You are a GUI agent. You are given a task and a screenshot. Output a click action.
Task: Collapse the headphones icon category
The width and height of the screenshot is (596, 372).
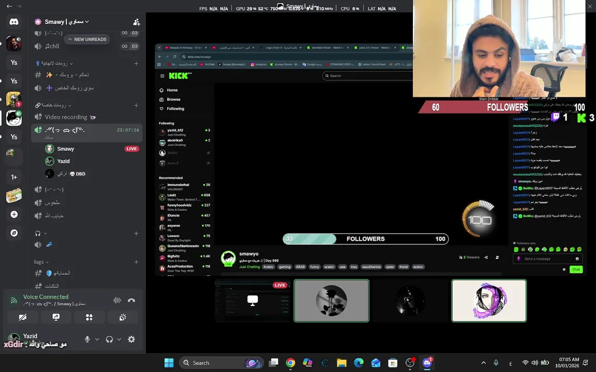click(41, 234)
